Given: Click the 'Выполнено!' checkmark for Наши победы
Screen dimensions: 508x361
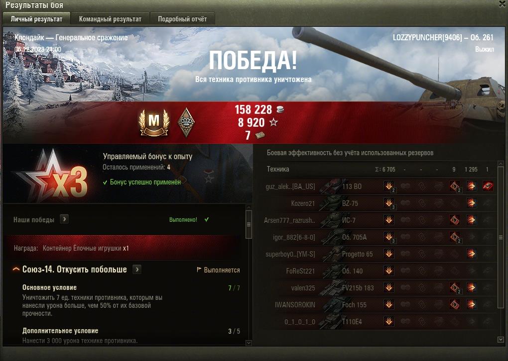Looking at the screenshot, I should coord(207,220).
